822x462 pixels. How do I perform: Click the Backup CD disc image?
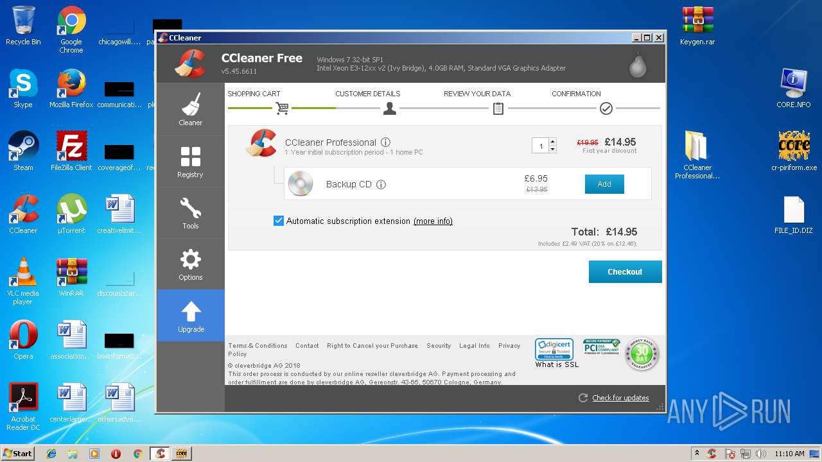[300, 184]
